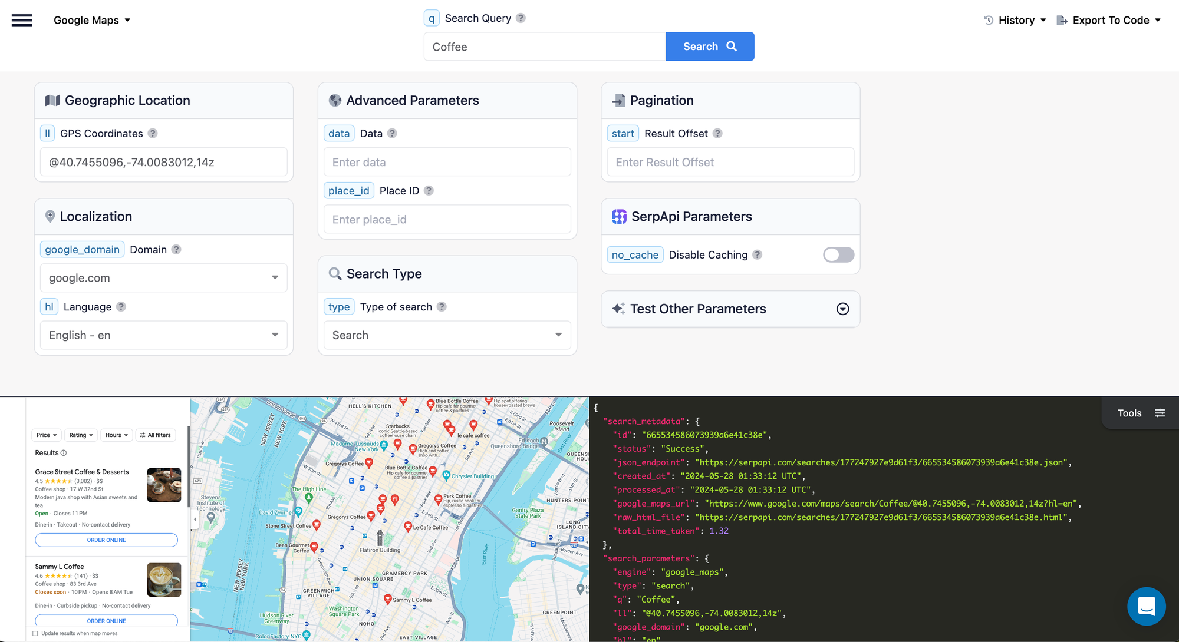Open the chat support bubble icon
The height and width of the screenshot is (642, 1179).
click(1146, 605)
